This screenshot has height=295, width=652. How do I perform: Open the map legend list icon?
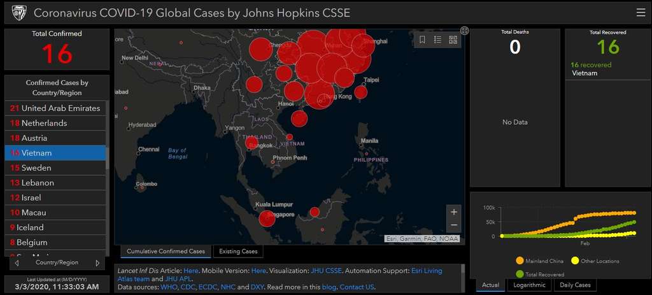pyautogui.click(x=437, y=40)
